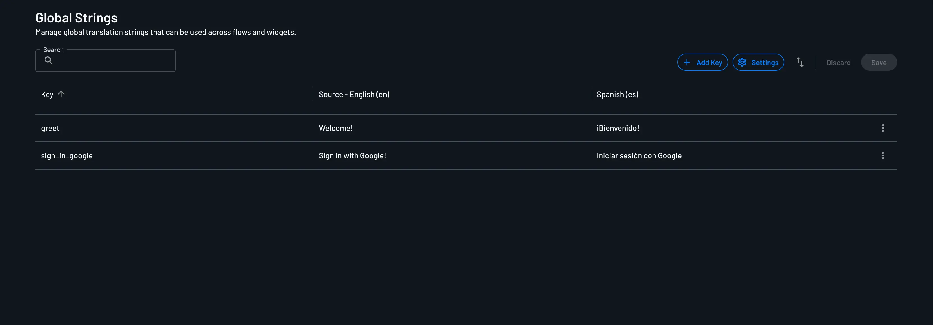Click the search magnifier icon

(x=49, y=60)
